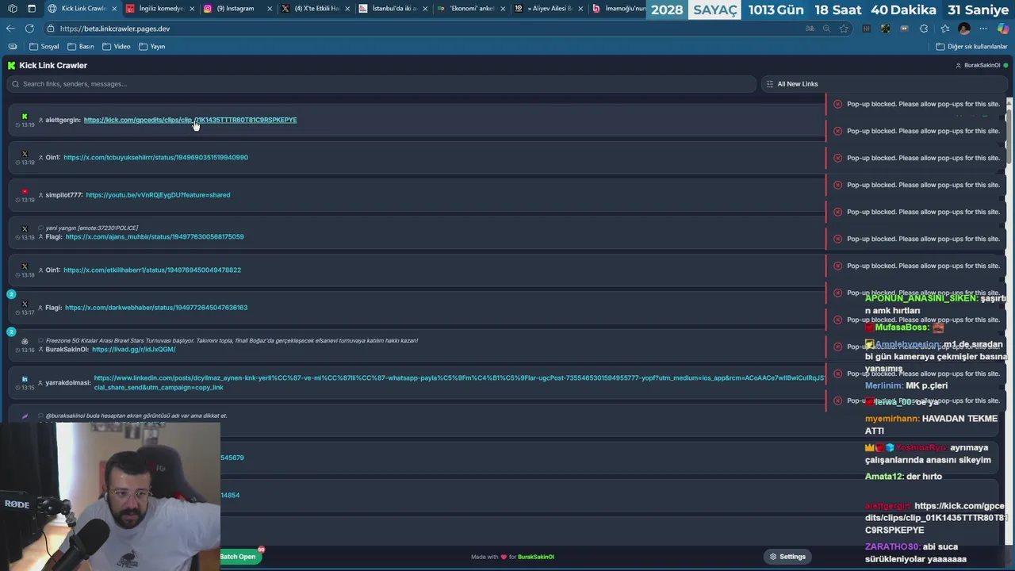
Task: Click username Amata12 in the chat overlay
Action: click(884, 477)
